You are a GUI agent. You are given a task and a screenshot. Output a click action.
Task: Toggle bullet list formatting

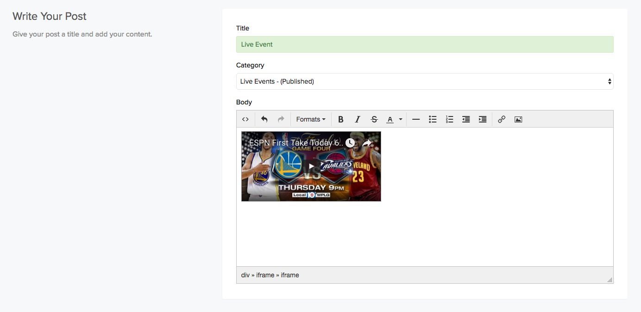433,119
